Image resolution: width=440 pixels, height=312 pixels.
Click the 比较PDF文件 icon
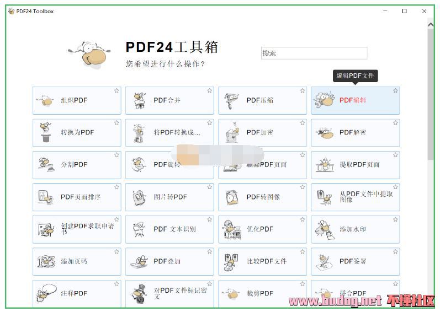click(x=231, y=262)
